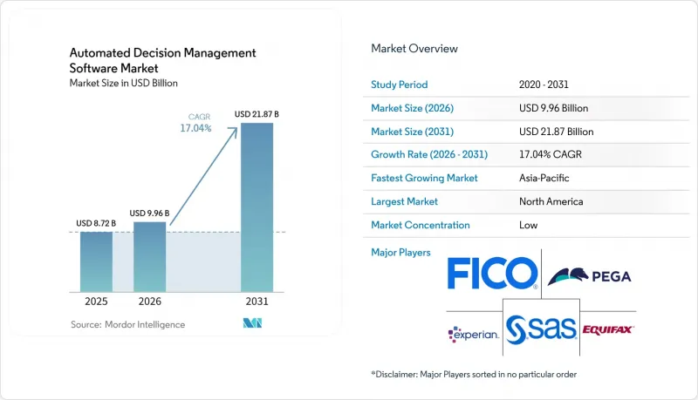Click the PEGA logo
Screen dimensions: 698x400
click(590, 276)
